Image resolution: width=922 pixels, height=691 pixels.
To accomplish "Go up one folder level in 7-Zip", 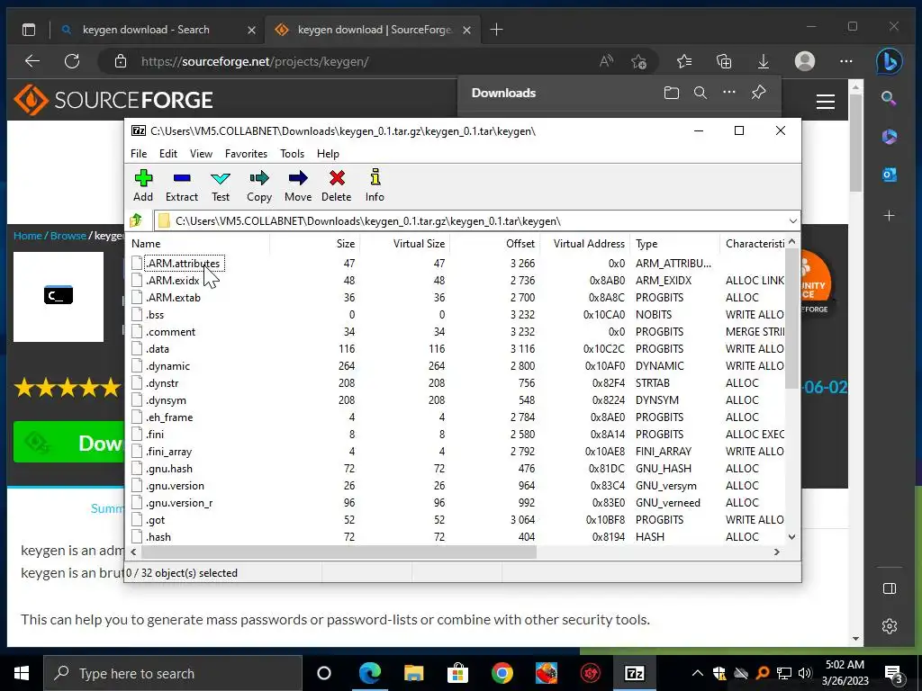I will point(137,221).
